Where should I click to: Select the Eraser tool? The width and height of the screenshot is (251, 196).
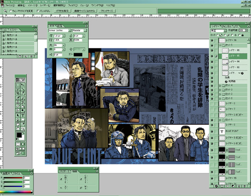coord(18,107)
